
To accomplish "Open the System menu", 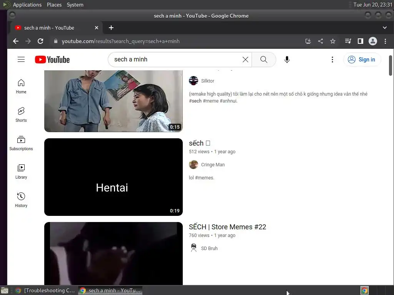I will pyautogui.click(x=75, y=5).
